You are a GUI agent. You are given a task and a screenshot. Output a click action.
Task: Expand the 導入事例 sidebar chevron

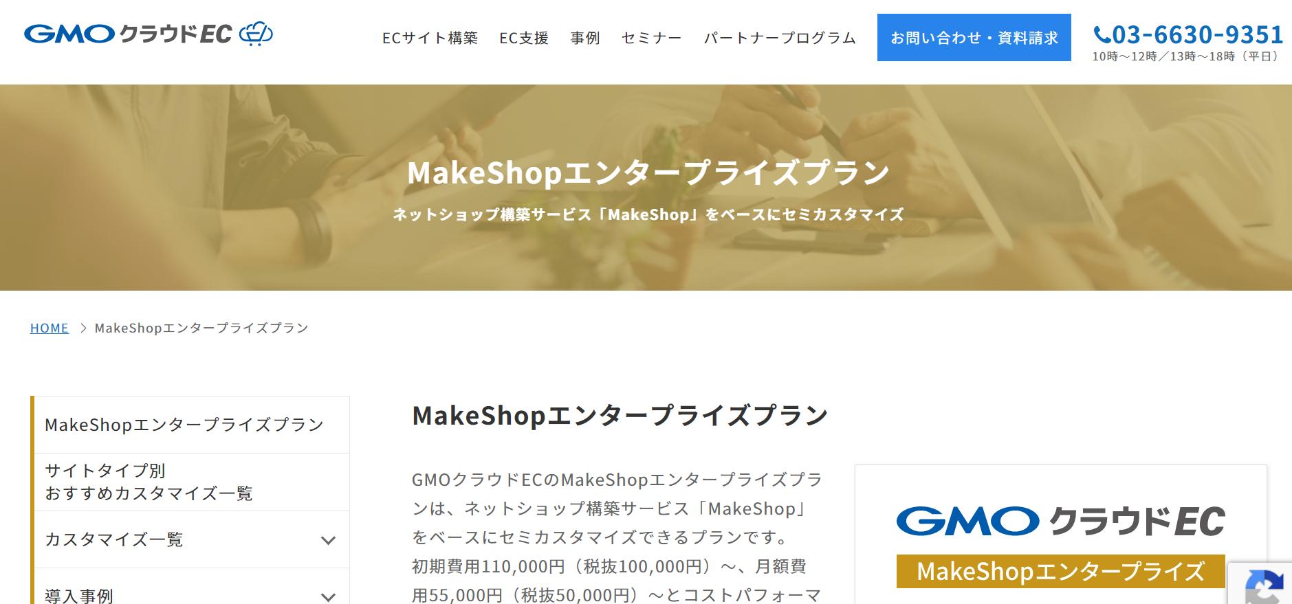pyautogui.click(x=329, y=596)
